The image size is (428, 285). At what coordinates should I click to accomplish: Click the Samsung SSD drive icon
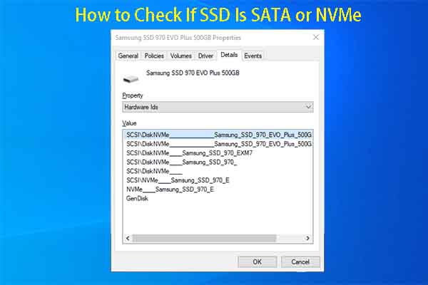coord(131,79)
